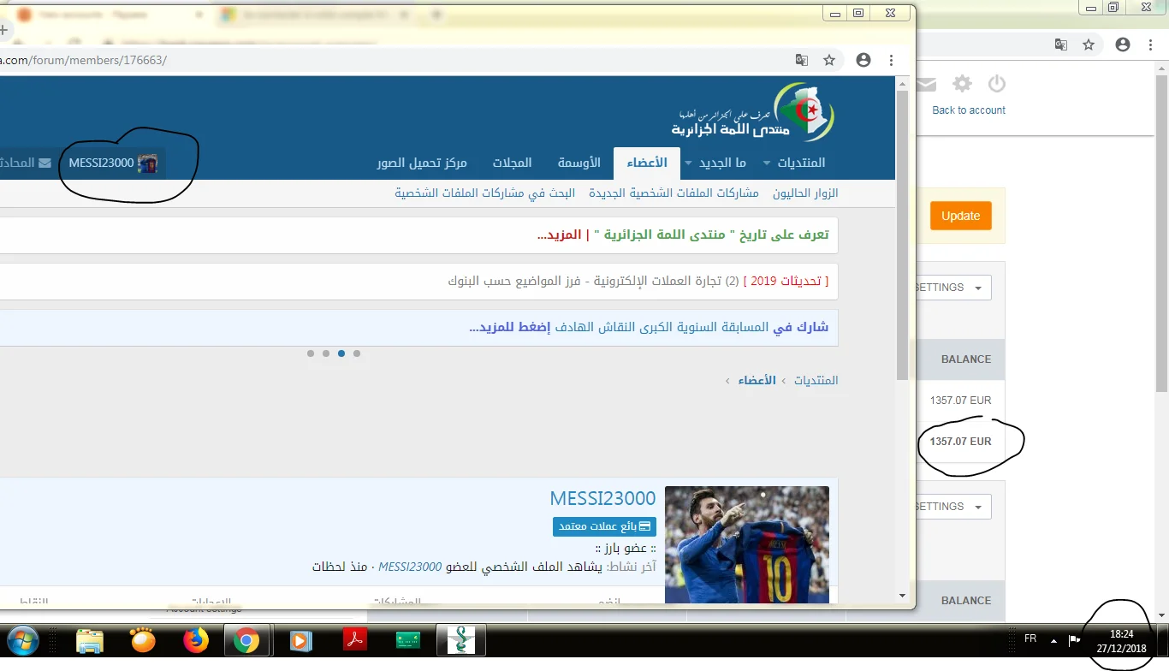Screen dimensions: 1169x671
Task: Click the power logout icon above Back to account
Action: pyautogui.click(x=996, y=84)
